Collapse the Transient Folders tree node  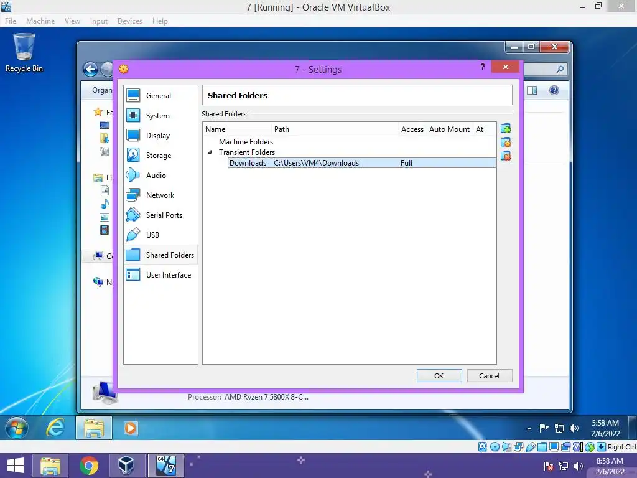210,152
